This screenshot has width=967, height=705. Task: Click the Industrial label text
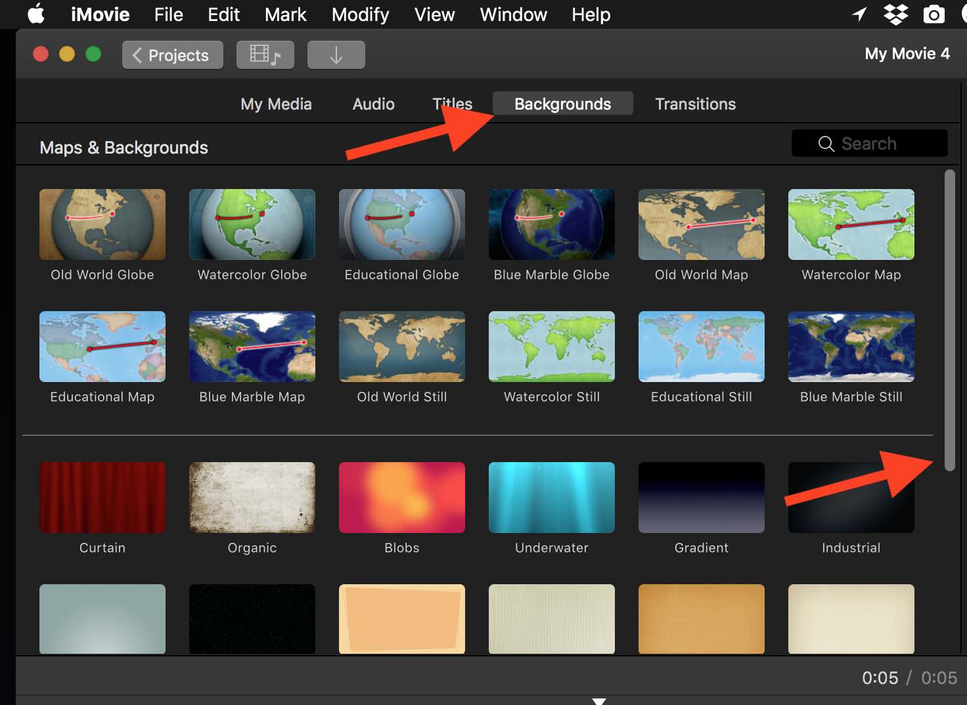(x=851, y=547)
